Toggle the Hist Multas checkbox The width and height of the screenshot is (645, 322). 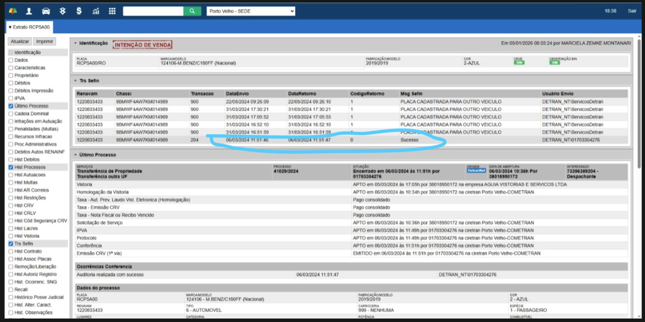[11, 183]
